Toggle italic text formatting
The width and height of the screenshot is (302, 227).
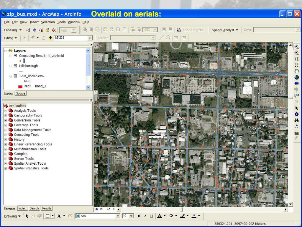pos(145,216)
